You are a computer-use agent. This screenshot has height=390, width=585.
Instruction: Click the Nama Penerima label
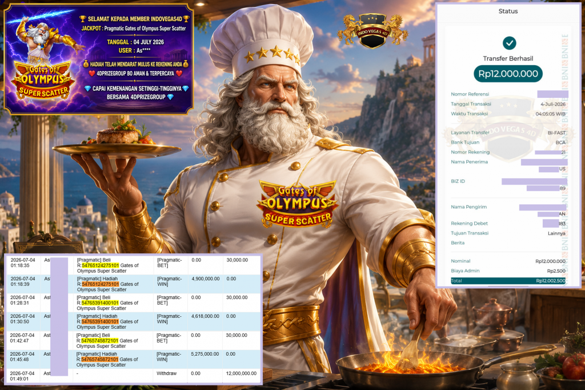click(x=469, y=162)
